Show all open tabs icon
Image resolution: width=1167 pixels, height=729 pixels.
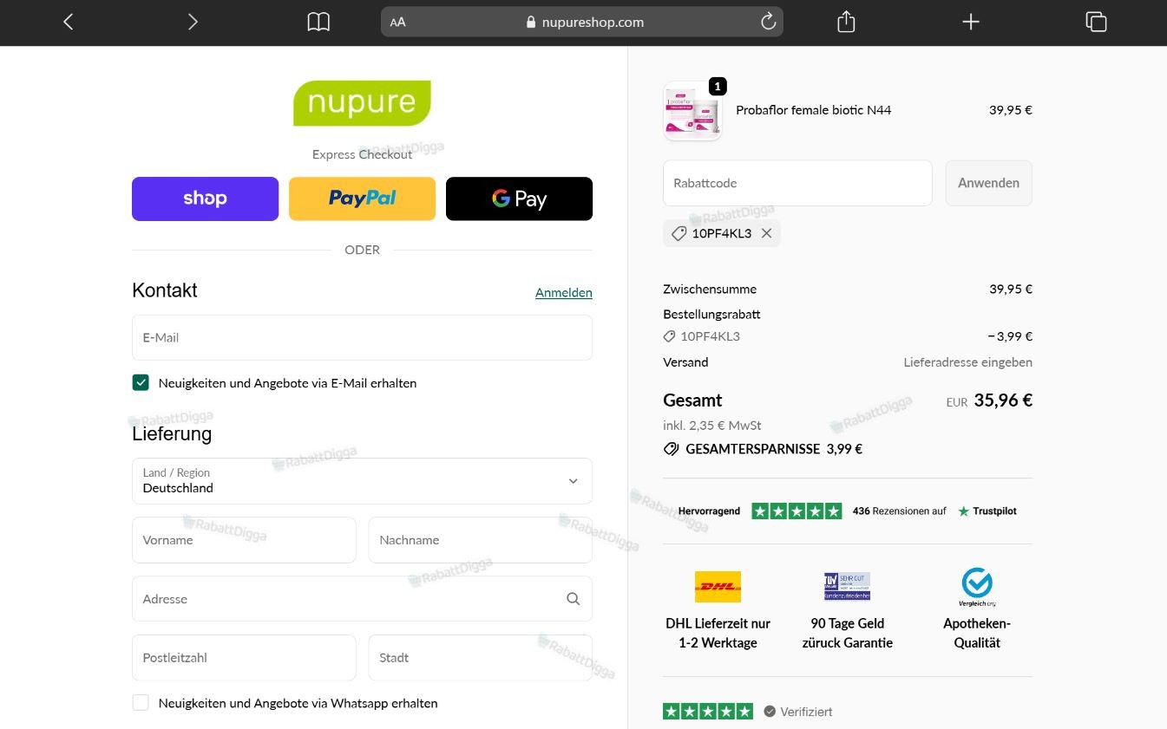1096,22
